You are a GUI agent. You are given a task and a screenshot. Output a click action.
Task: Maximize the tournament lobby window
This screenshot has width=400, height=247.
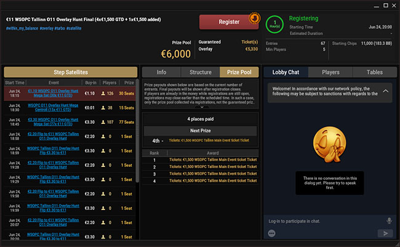click(386, 6)
